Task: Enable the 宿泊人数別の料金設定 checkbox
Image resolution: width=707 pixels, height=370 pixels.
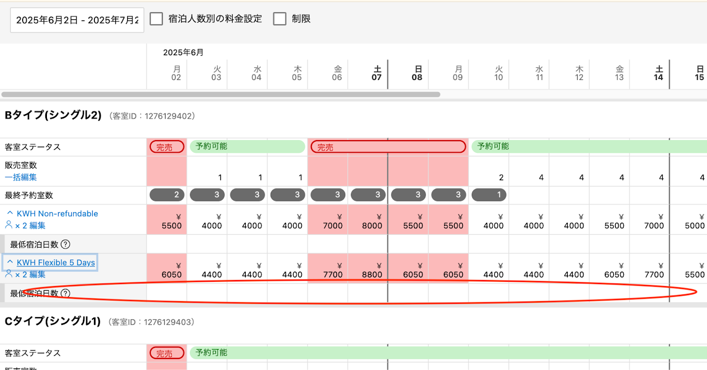Action: (x=156, y=19)
